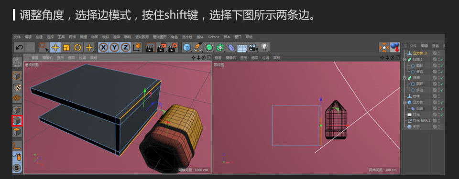Open the 网格 menu
This screenshot has width=459, height=179.
pos(72,37)
